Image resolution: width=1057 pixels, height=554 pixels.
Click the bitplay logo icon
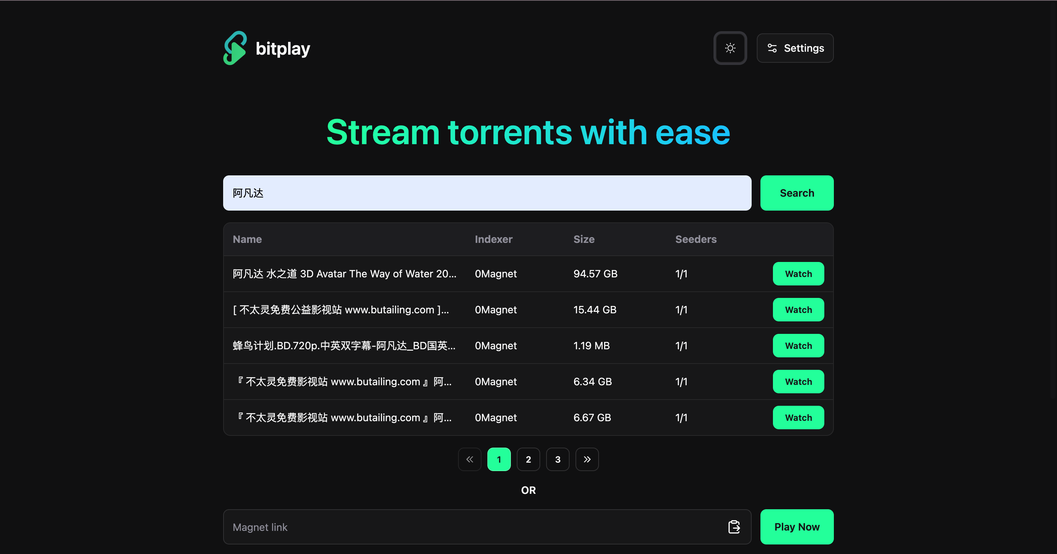tap(235, 48)
